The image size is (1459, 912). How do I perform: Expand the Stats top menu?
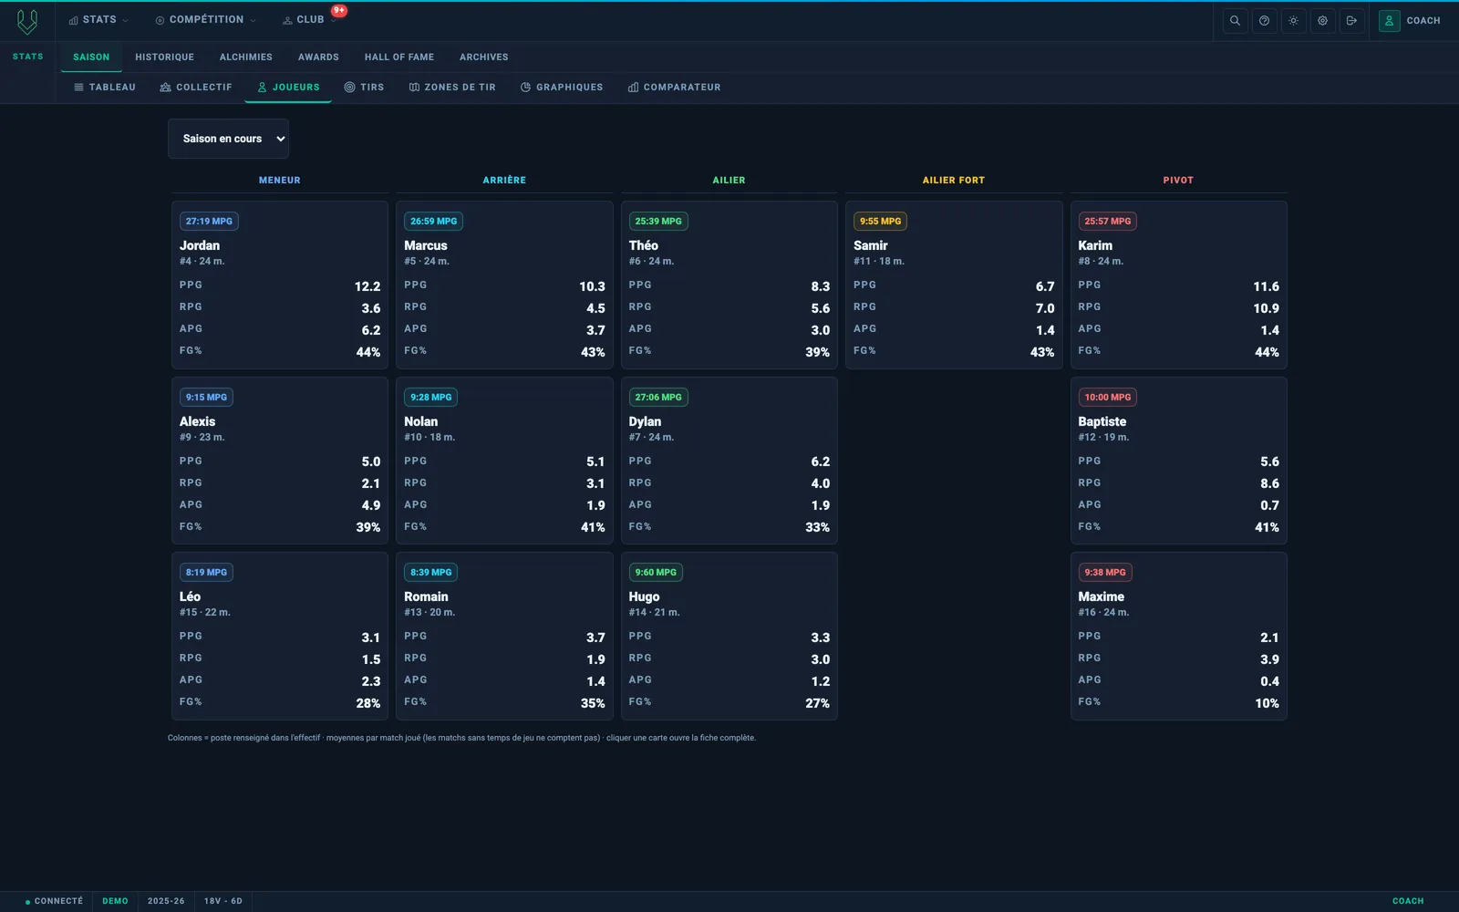coord(98,20)
